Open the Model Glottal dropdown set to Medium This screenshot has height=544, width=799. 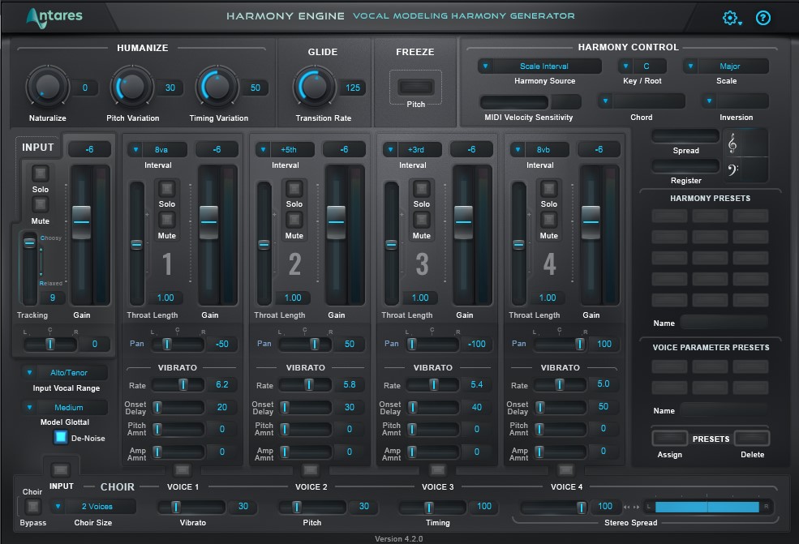tap(64, 406)
